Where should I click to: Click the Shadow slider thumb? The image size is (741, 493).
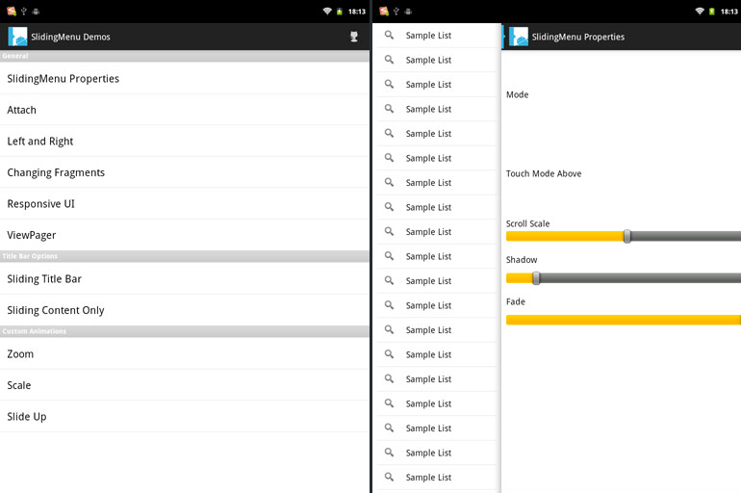536,278
